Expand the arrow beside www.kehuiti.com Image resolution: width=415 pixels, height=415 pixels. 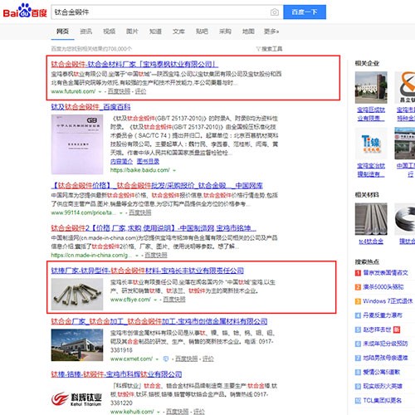159,412
